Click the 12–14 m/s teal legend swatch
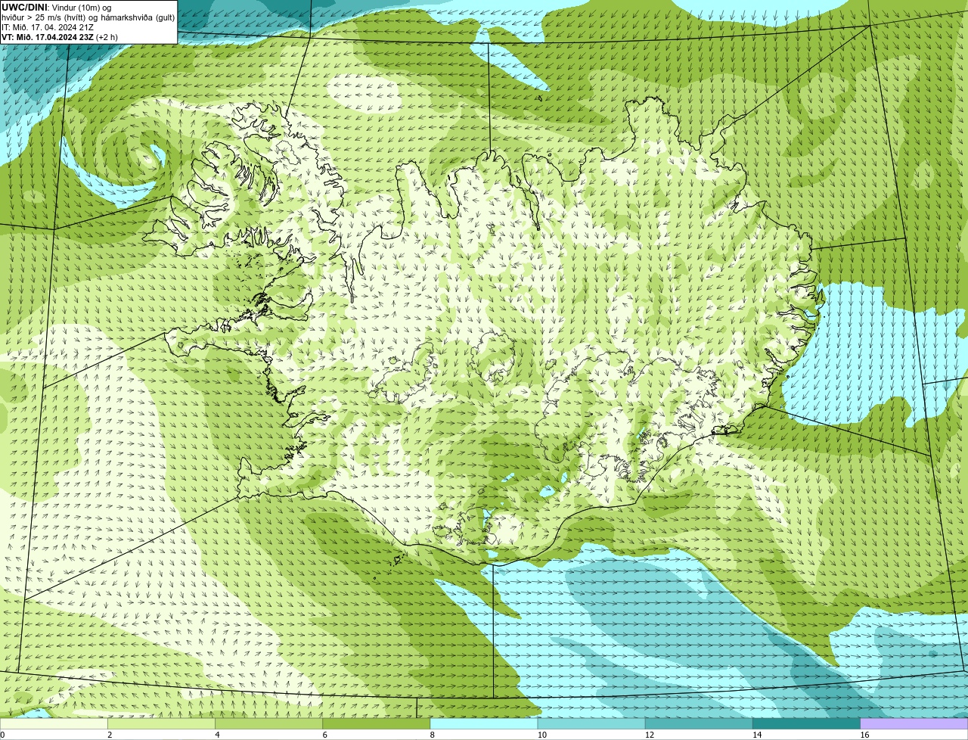The image size is (968, 740). tap(699, 723)
